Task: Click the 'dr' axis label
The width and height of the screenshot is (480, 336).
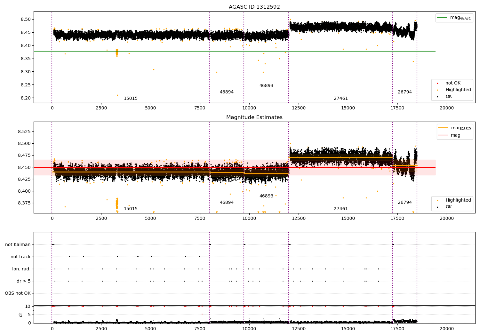Action: point(21,315)
